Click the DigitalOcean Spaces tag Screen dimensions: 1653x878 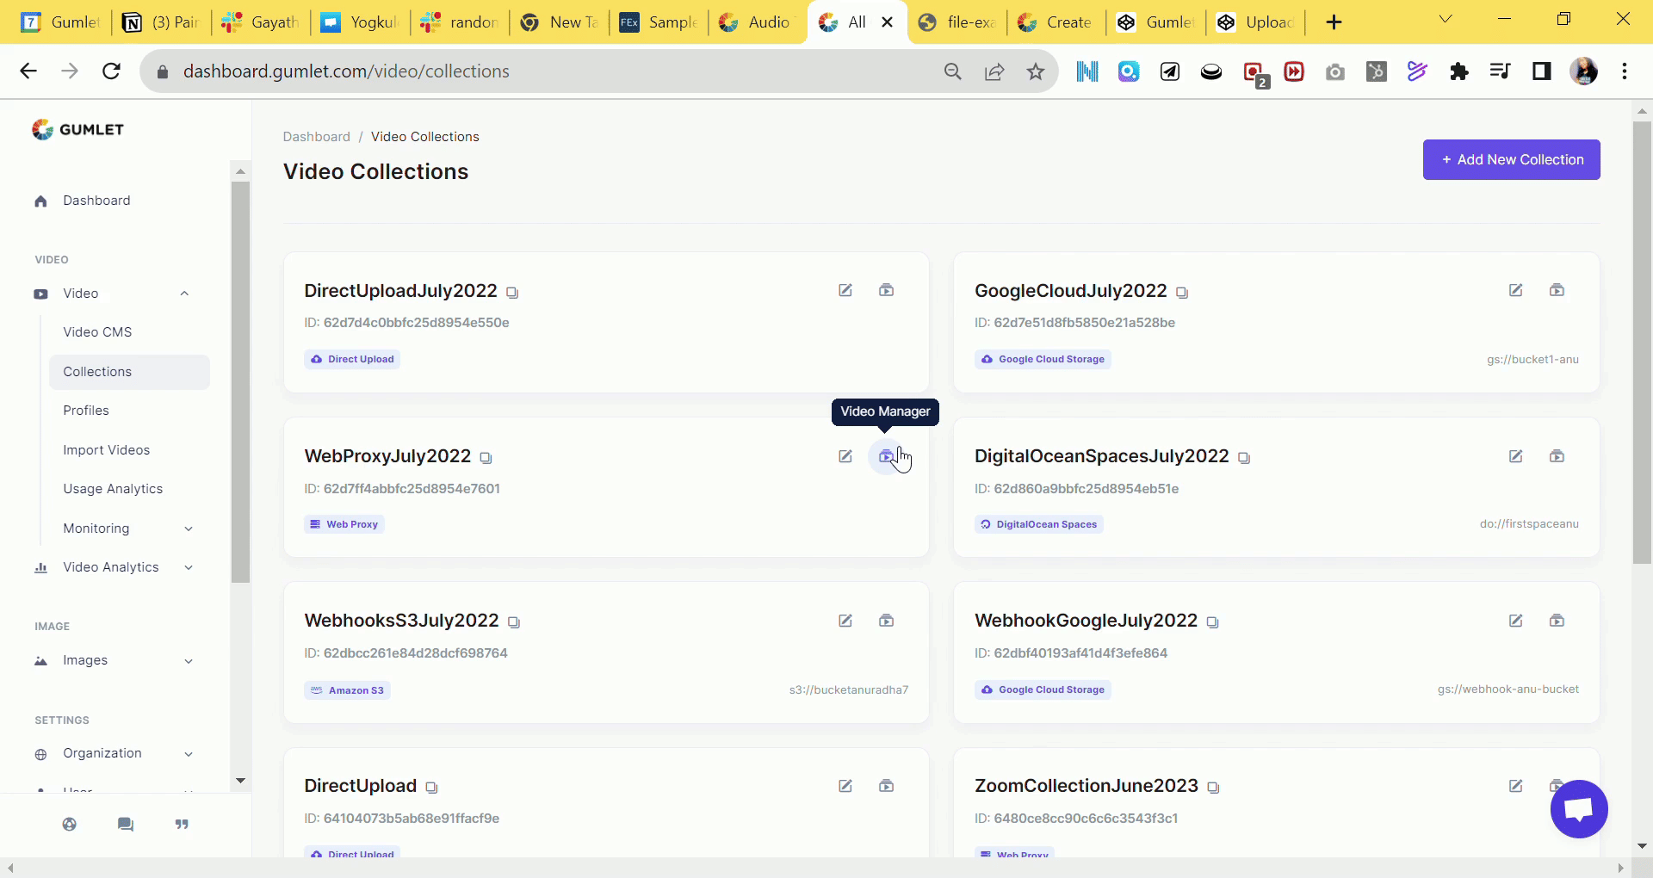[x=1039, y=524]
